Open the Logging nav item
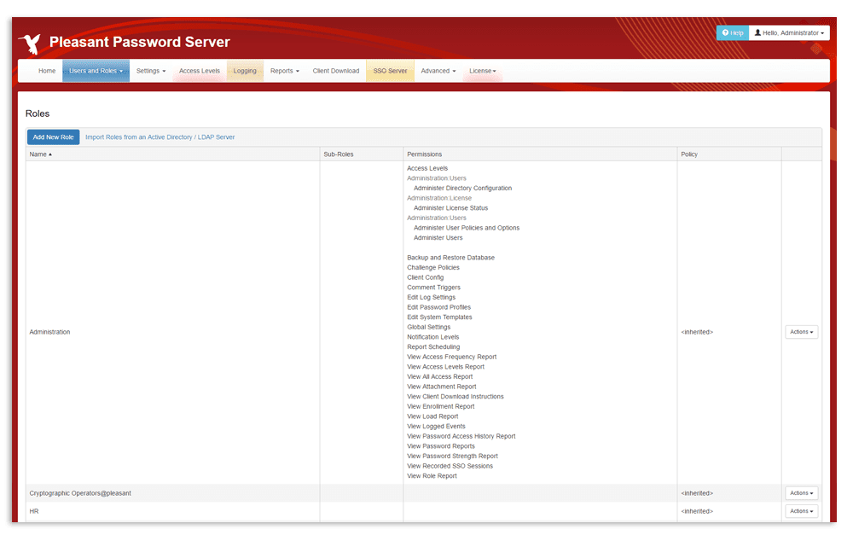 pyautogui.click(x=245, y=71)
